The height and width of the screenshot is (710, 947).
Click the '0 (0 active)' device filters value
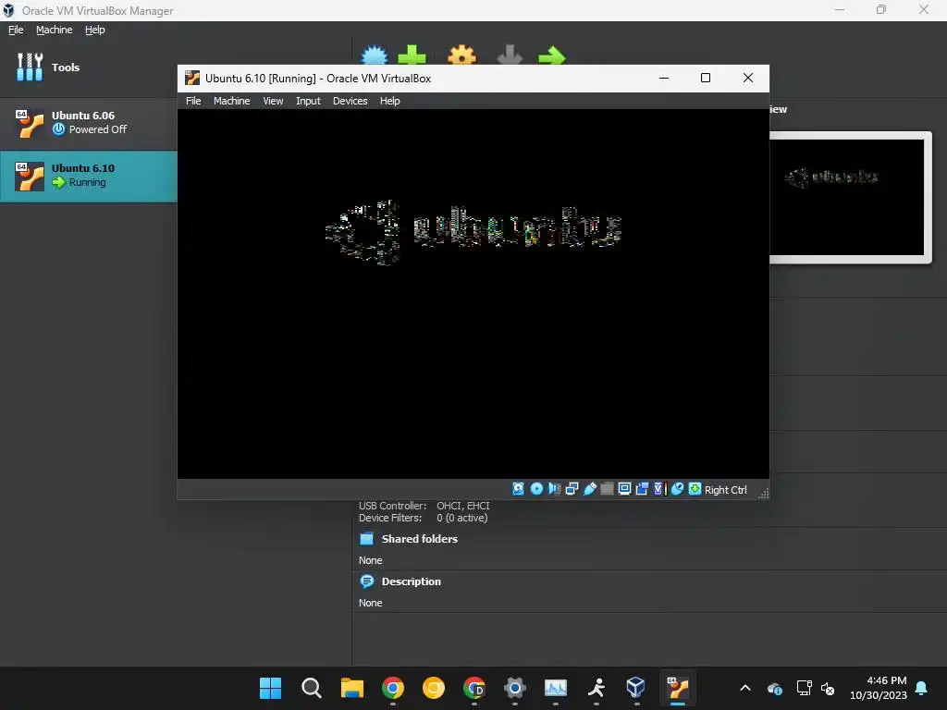462,518
